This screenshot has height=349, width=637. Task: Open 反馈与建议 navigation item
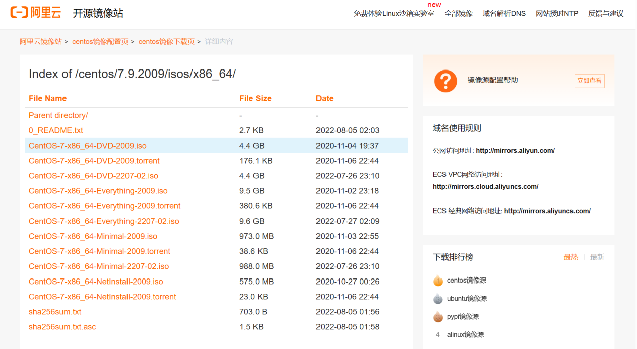point(606,14)
